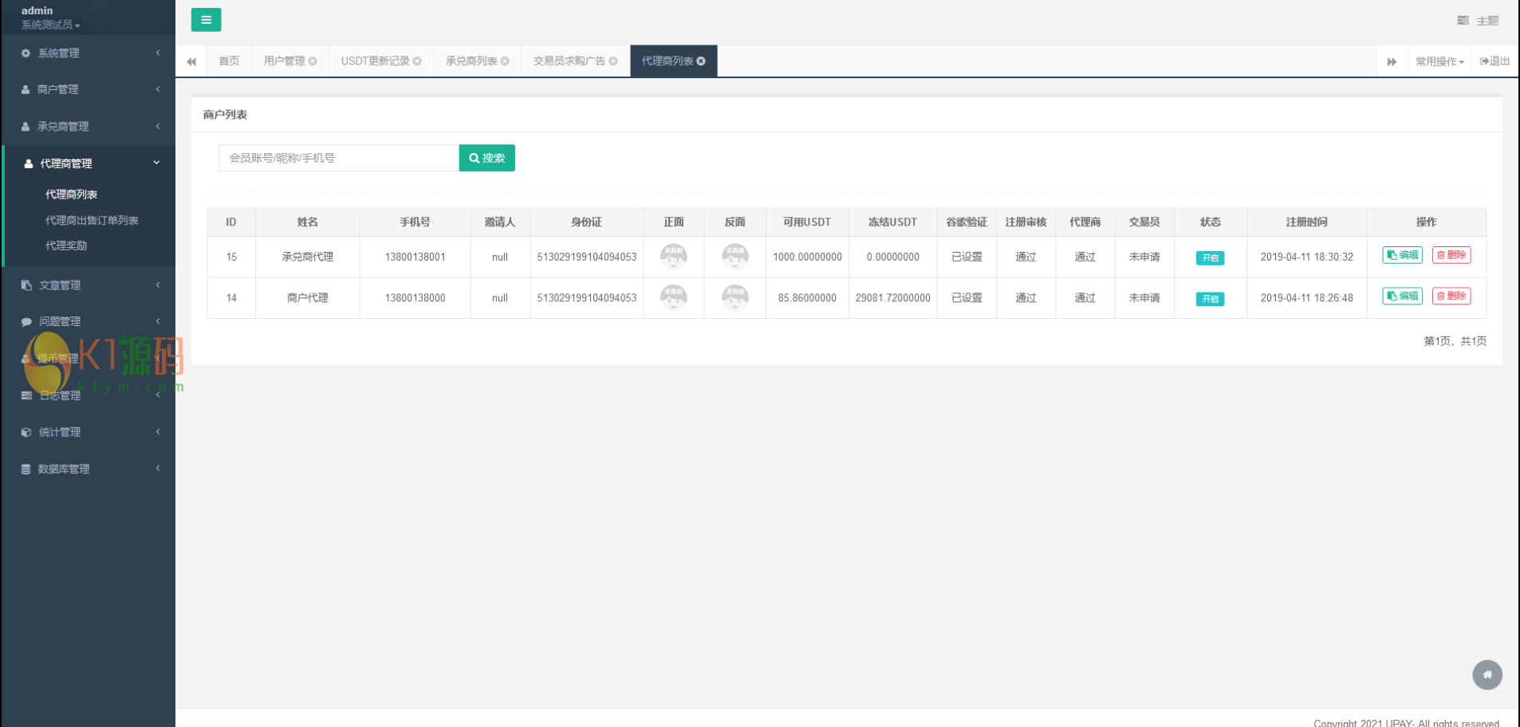Open the 反面 ID photo for 商户代理
This screenshot has width=1520, height=727.
(x=735, y=297)
